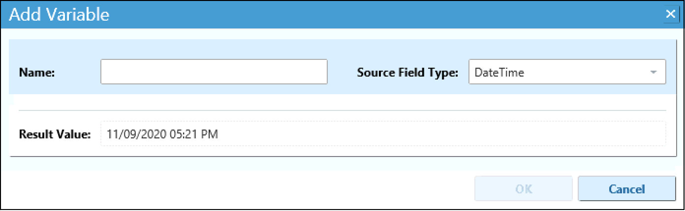
Task: Close the Add Variable dialog
Action: (670, 14)
